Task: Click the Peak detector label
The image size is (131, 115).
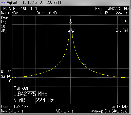Action: coord(5,17)
